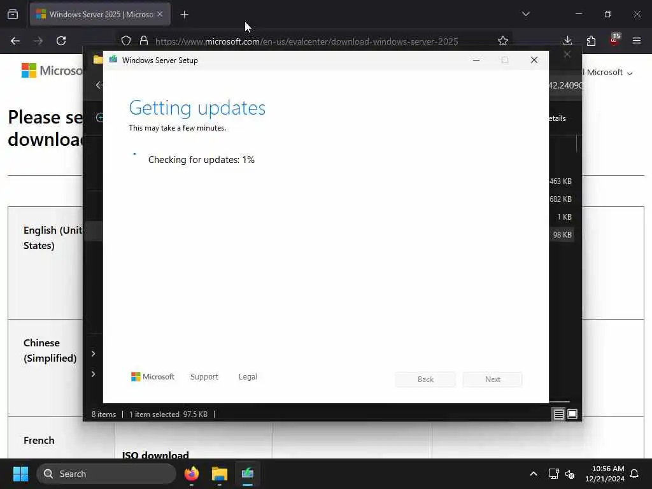Click 'Checking for updates: 1%' text
This screenshot has height=489, width=652.
pos(201,160)
